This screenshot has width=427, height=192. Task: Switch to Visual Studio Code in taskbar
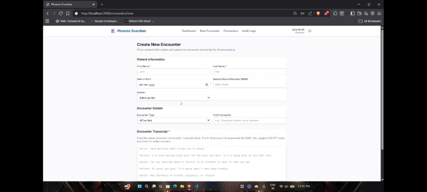click(x=197, y=186)
